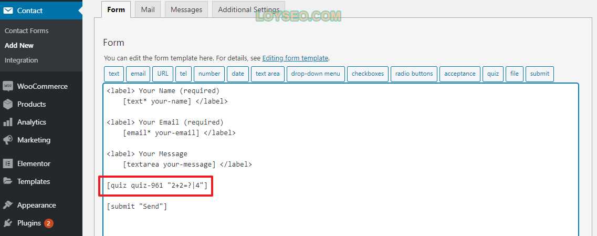Switch to the Mail tab
597x236 pixels.
(148, 9)
